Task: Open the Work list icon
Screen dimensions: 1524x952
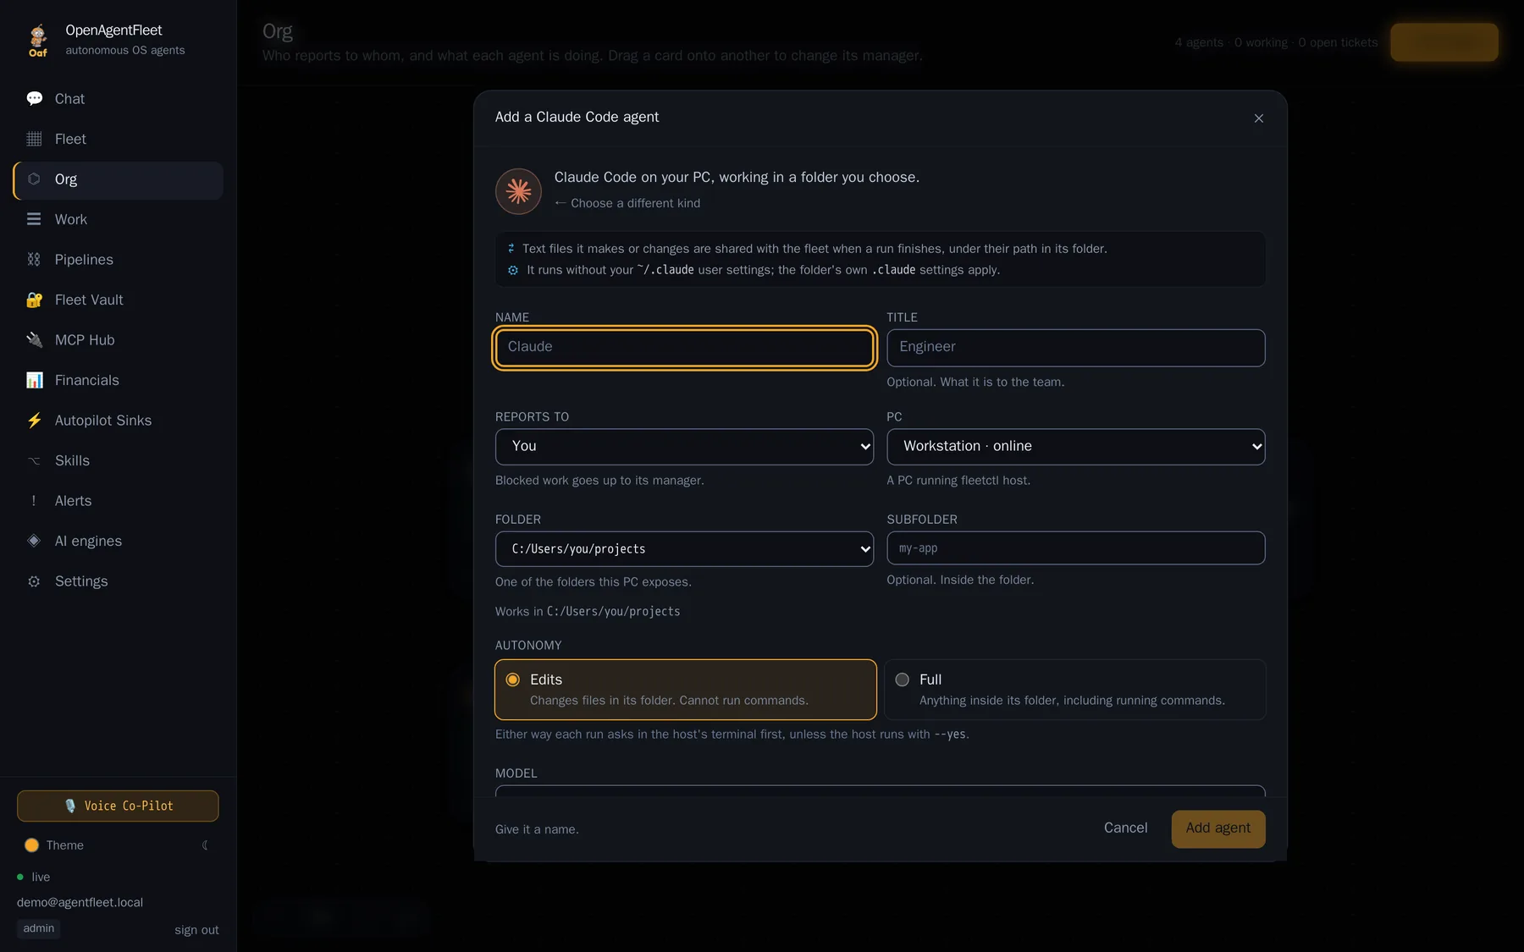Action: pos(34,219)
